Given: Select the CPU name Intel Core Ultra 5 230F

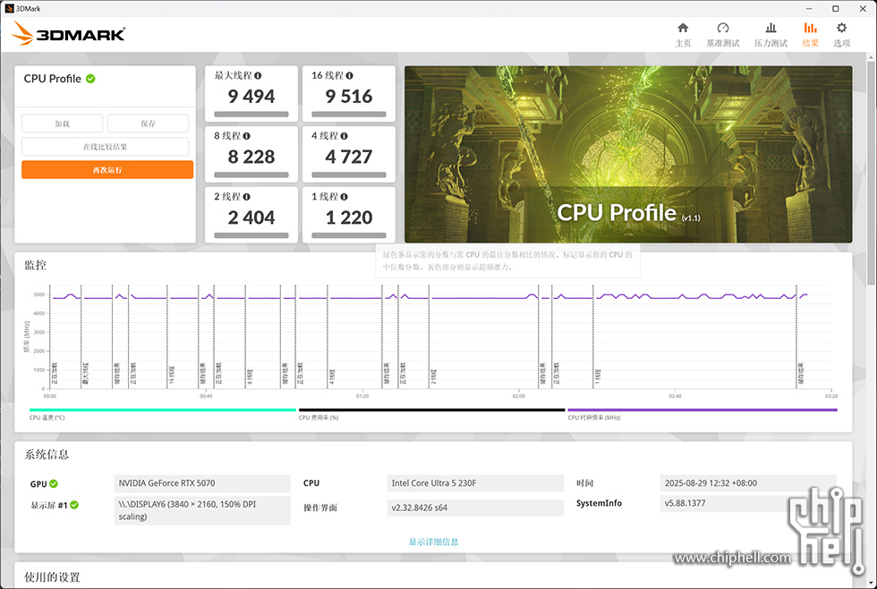Looking at the screenshot, I should 433,483.
